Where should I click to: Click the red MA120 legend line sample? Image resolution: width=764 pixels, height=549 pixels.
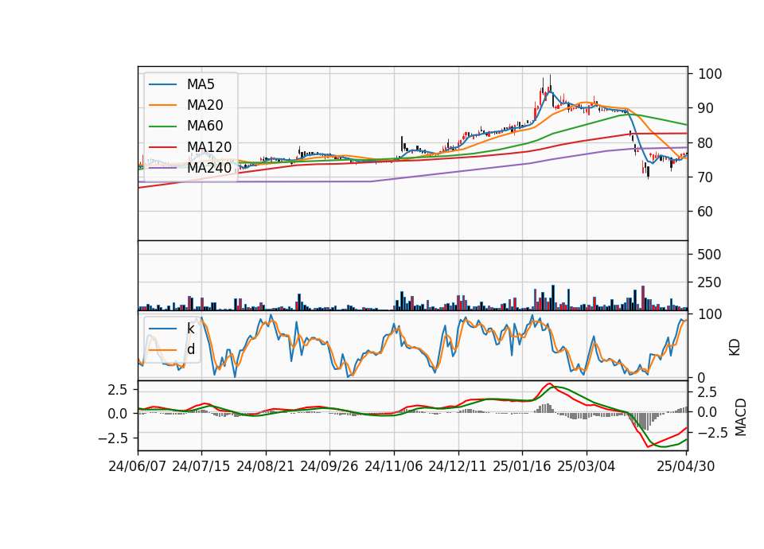pos(162,147)
